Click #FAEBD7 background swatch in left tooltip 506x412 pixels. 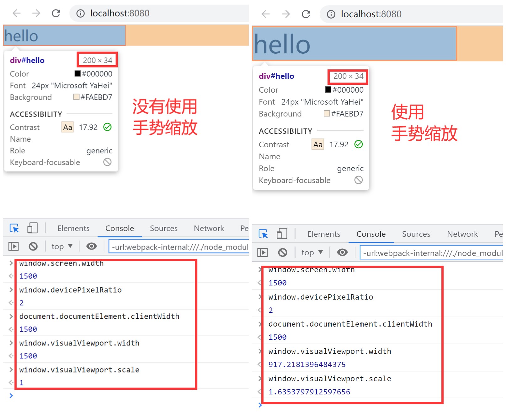76,97
